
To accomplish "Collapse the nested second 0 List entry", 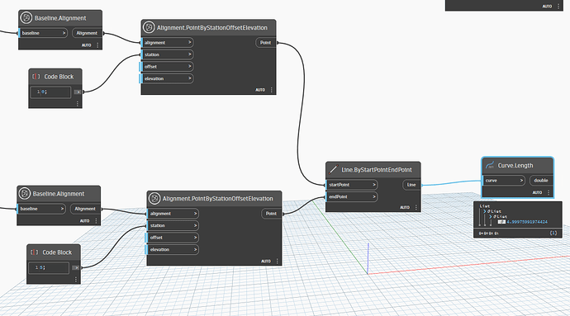I will 491,216.
